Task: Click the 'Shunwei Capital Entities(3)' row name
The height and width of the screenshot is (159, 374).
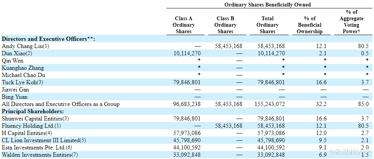Action: (x=35, y=118)
